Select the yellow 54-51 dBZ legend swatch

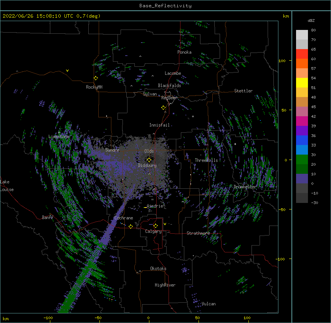point(302,82)
